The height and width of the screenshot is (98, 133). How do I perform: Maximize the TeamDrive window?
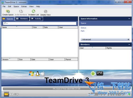pos(122,2)
